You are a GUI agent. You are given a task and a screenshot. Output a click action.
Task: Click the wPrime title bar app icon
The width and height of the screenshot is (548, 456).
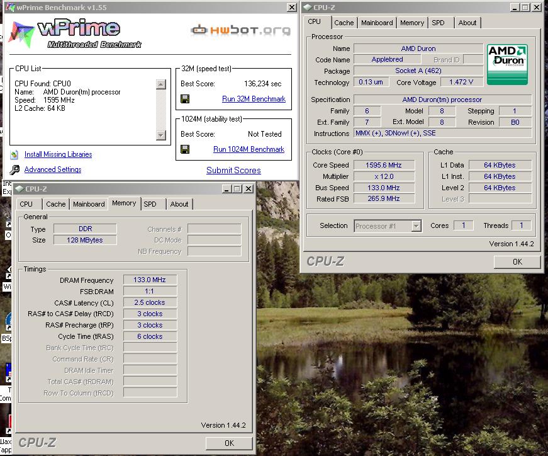[10, 7]
